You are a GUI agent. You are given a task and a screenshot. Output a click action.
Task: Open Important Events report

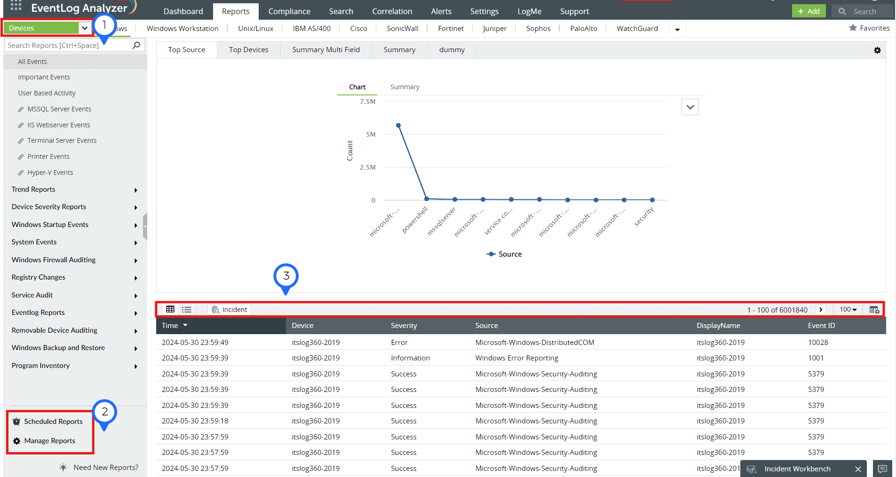pyautogui.click(x=44, y=77)
